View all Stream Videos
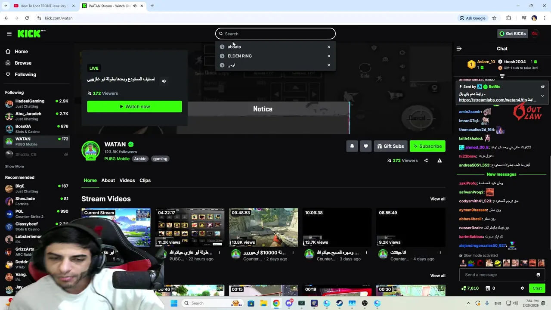The height and width of the screenshot is (310, 551). tap(438, 199)
